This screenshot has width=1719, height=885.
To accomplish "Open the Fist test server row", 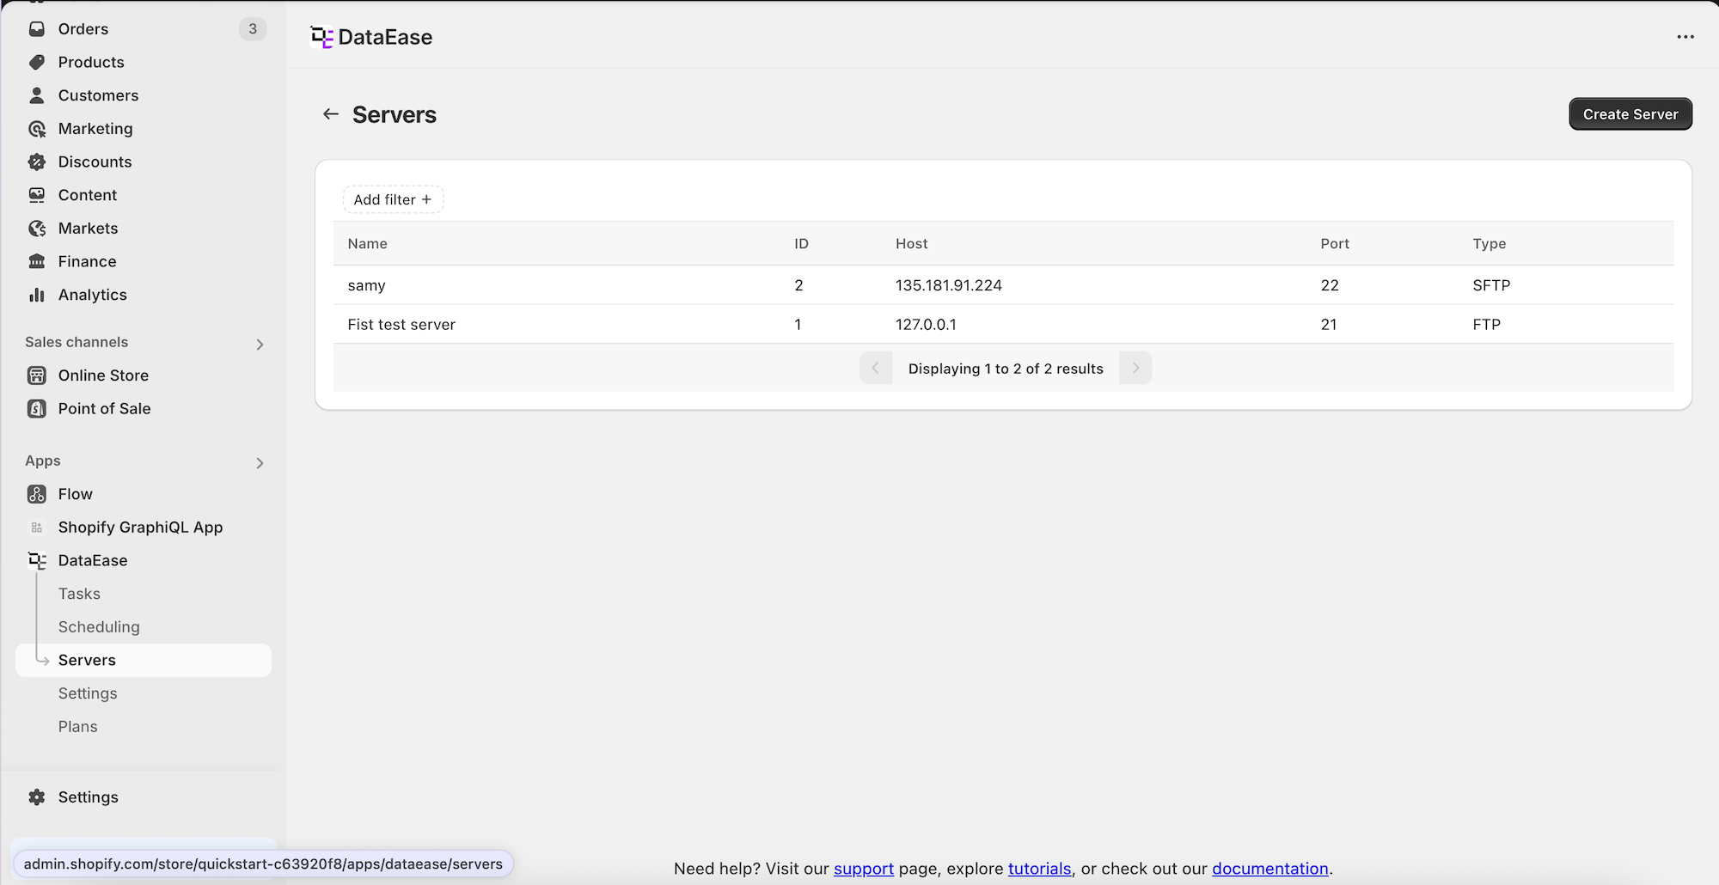I will 1003,325.
